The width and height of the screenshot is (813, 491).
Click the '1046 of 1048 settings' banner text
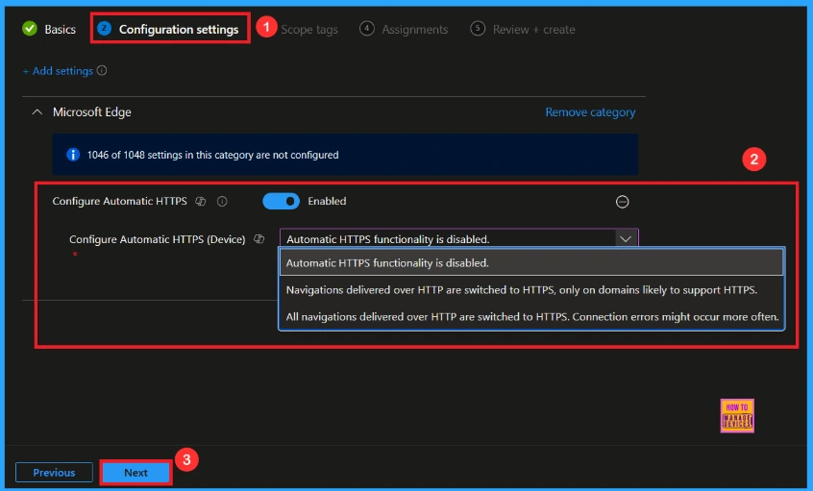212,155
